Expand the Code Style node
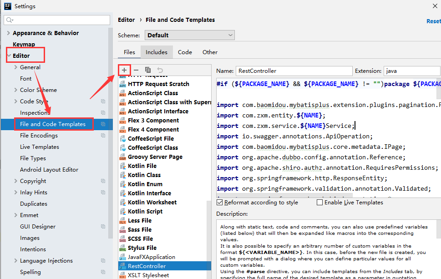The image size is (441, 279). pyautogui.click(x=16, y=101)
